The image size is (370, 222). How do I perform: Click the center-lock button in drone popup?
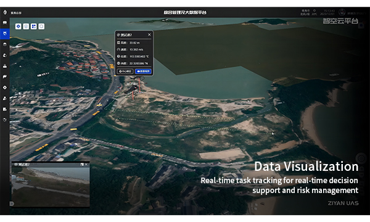pyautogui.click(x=125, y=72)
